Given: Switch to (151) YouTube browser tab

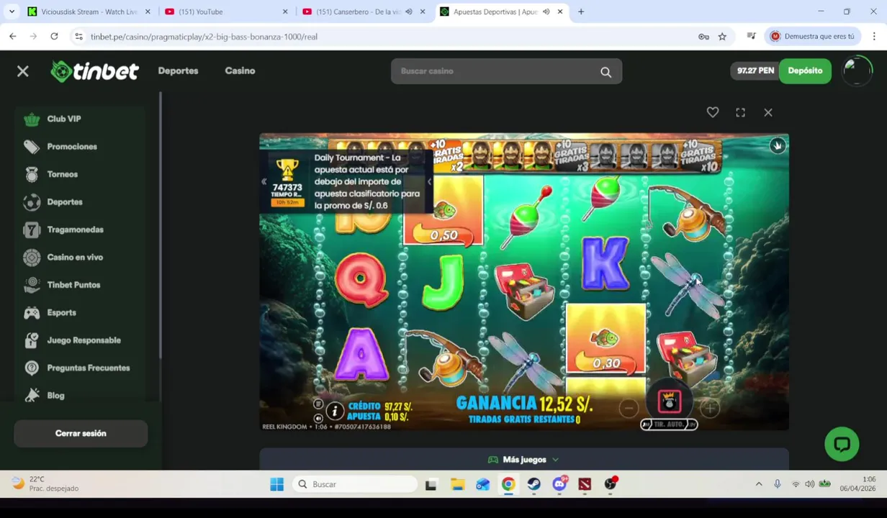Looking at the screenshot, I should pyautogui.click(x=225, y=12).
